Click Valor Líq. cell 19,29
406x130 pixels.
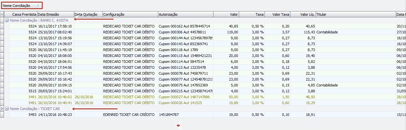(x=303, y=102)
